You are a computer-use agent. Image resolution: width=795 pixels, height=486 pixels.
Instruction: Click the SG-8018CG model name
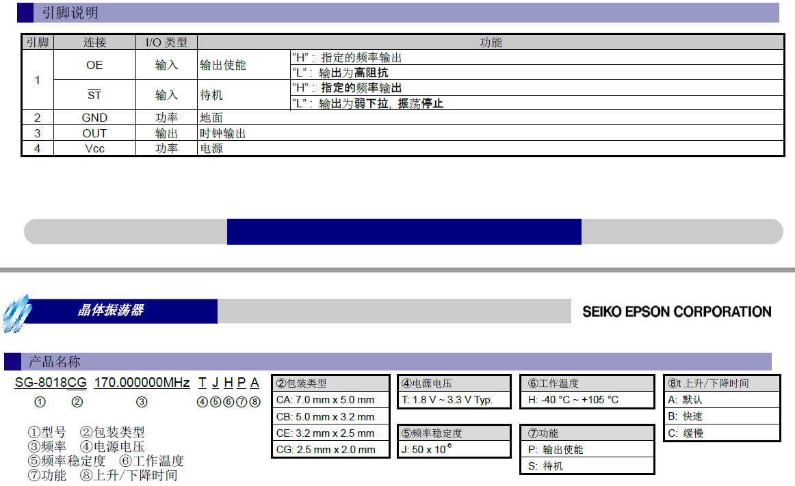(x=51, y=383)
